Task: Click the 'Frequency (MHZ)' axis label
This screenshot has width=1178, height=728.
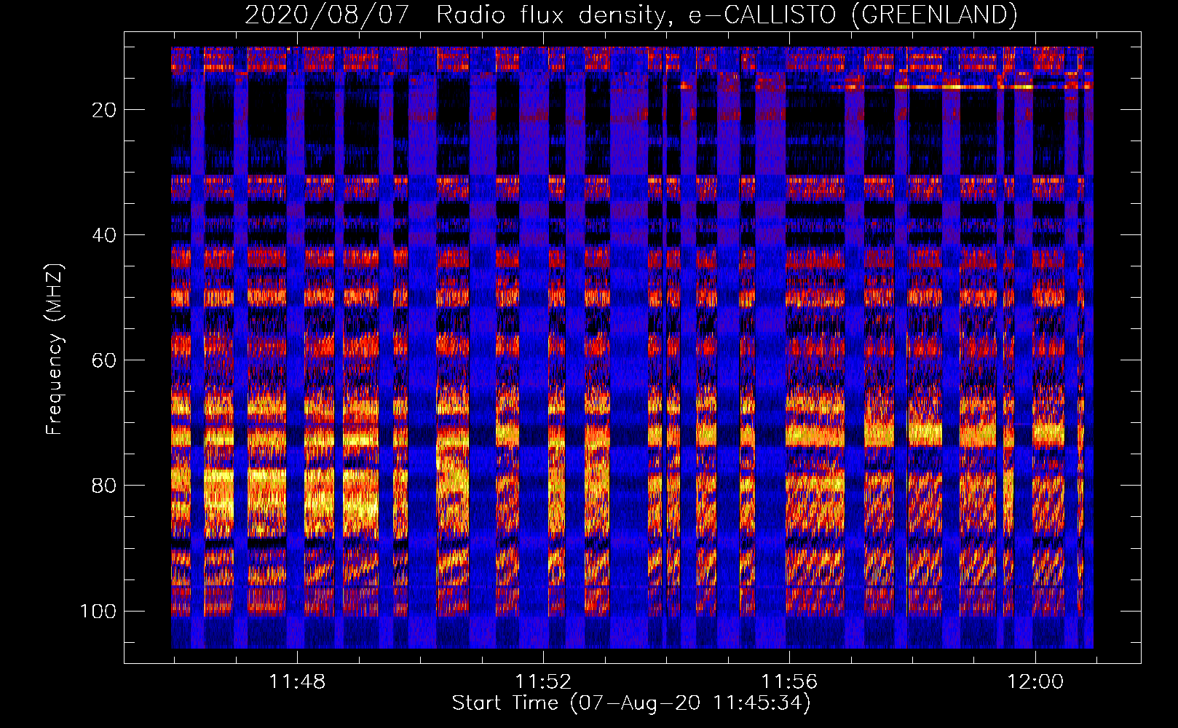Action: [x=55, y=349]
